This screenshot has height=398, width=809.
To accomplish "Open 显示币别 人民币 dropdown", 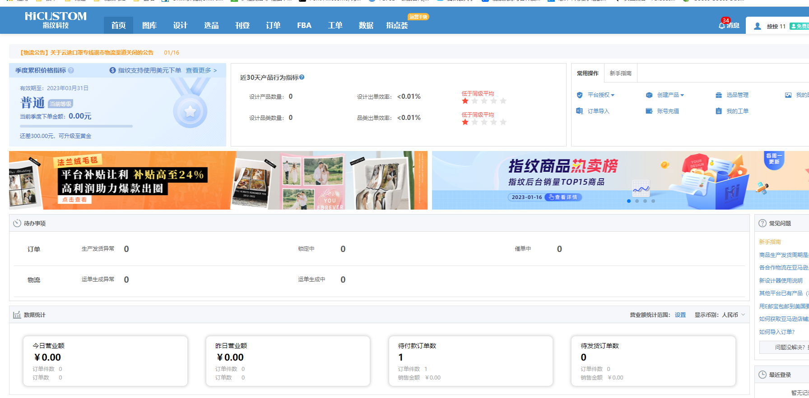I will tap(733, 315).
